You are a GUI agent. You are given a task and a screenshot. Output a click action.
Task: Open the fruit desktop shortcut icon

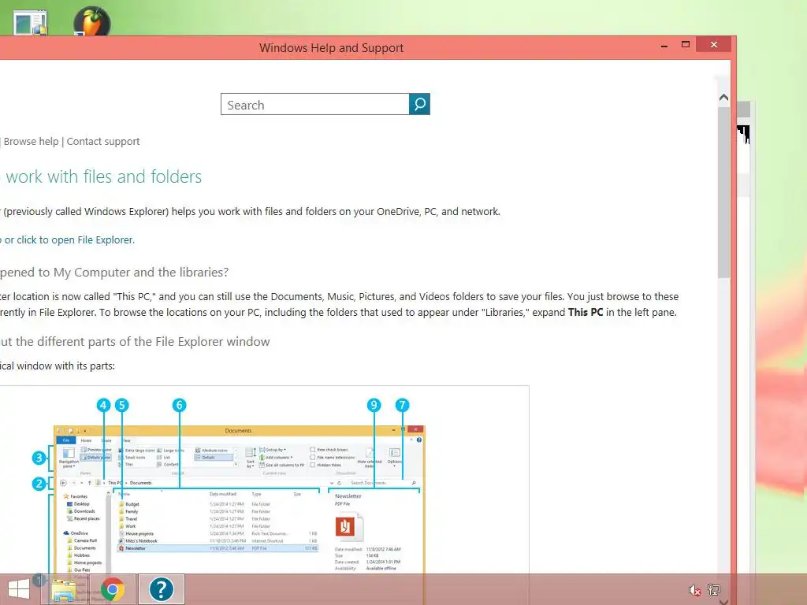coord(92,21)
